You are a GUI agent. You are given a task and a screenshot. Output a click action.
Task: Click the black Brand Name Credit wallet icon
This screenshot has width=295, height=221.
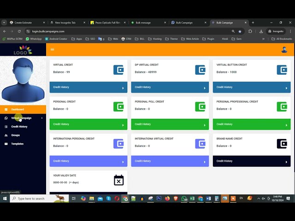point(282,144)
